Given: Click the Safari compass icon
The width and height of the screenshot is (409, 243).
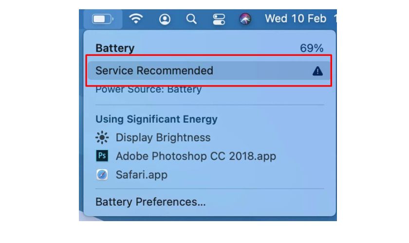Looking at the screenshot, I should tap(102, 174).
